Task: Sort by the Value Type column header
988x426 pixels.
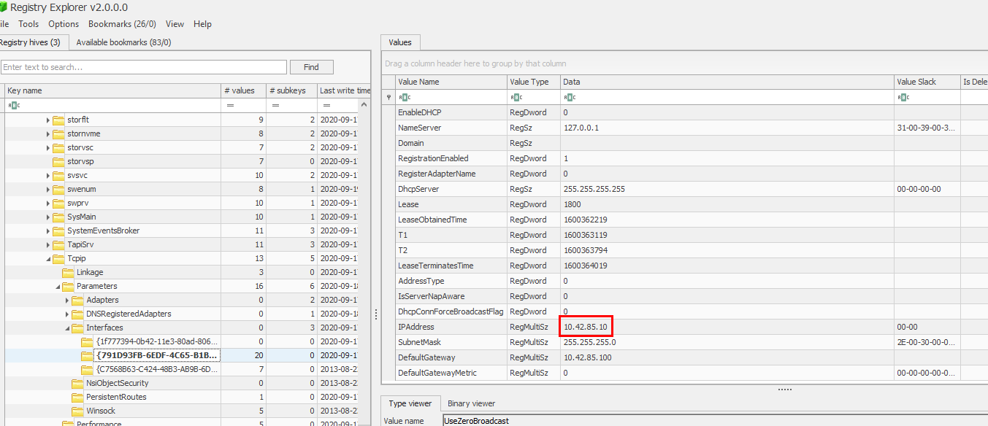Action: pyautogui.click(x=529, y=82)
